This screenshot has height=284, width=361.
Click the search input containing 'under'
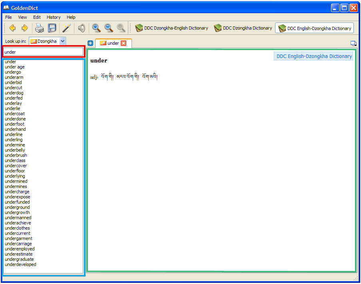43,52
